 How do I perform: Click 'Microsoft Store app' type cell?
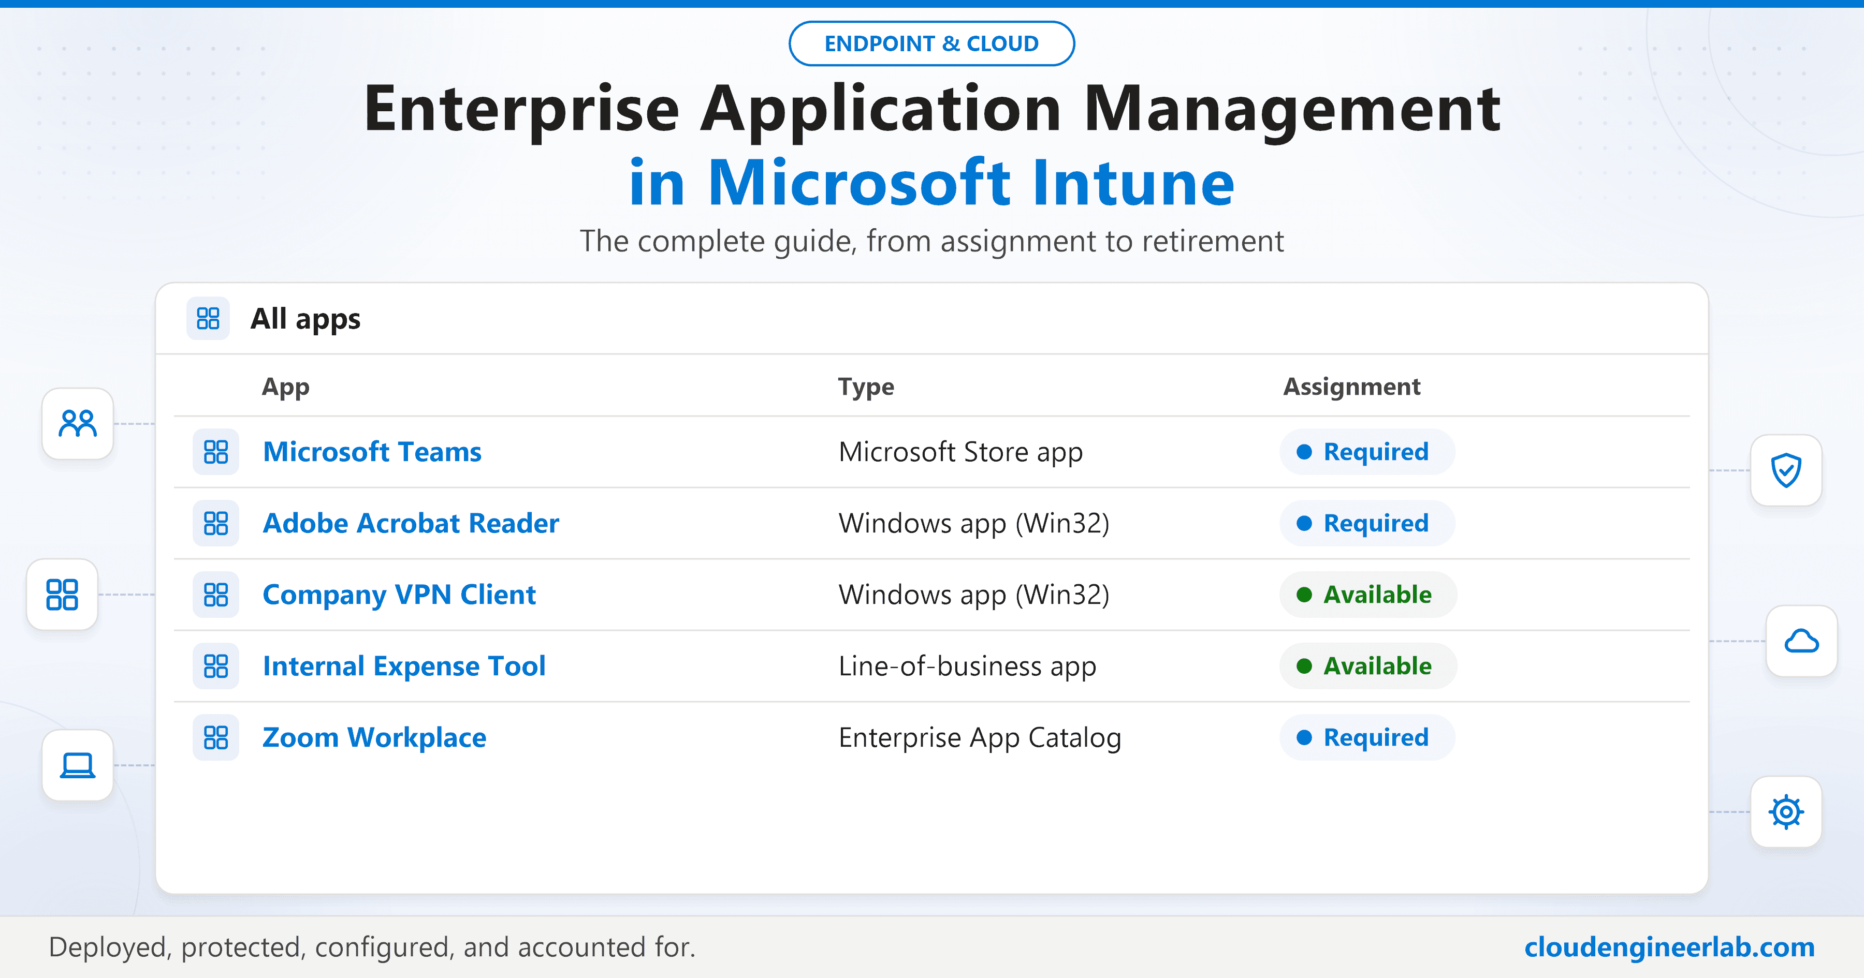pos(960,452)
